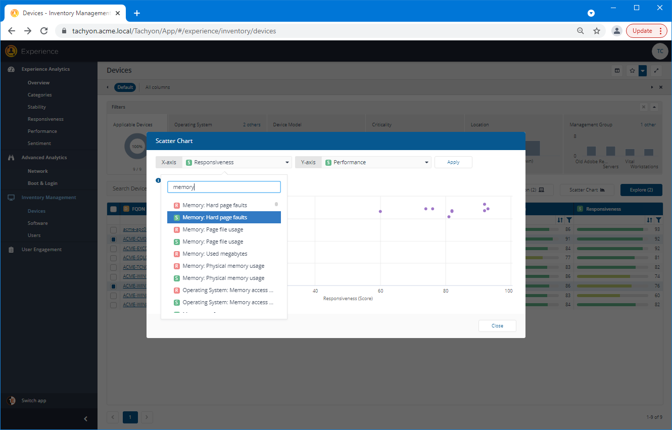Click the Applicable Devices 100% donut chart
The height and width of the screenshot is (430, 672).
point(137,147)
